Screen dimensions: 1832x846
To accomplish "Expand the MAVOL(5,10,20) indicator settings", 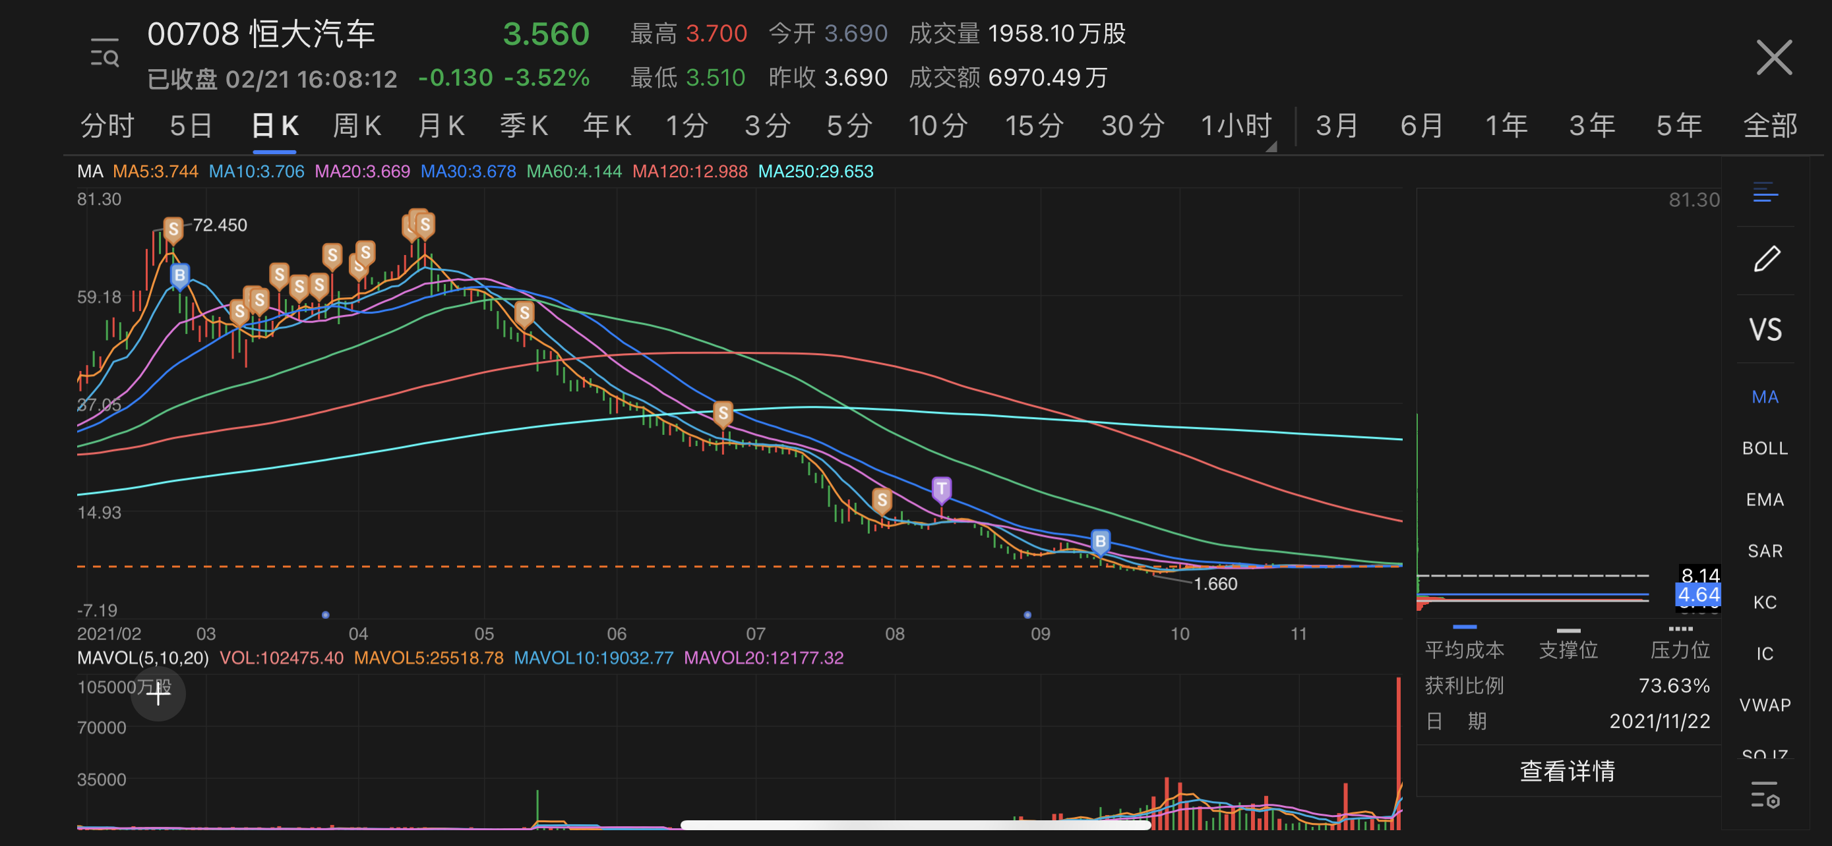I will (142, 658).
